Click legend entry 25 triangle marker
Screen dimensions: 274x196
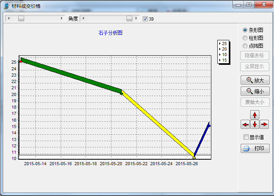coord(220,43)
